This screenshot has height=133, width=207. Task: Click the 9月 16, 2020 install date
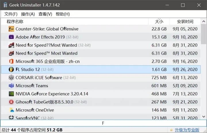click(185, 61)
